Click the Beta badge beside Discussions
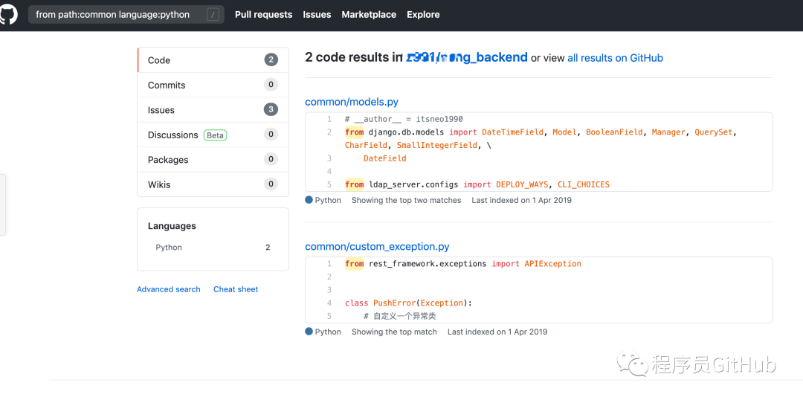Screen dimensions: 803x400 (x=216, y=135)
